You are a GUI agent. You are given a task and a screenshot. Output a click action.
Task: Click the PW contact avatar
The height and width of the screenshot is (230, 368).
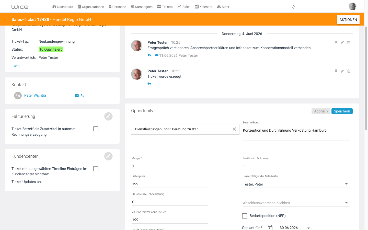tap(18, 96)
